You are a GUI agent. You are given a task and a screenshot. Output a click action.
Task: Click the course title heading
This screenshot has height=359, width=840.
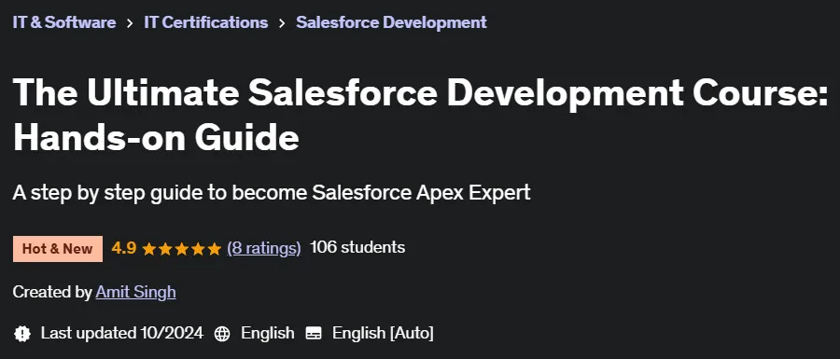coord(420,115)
